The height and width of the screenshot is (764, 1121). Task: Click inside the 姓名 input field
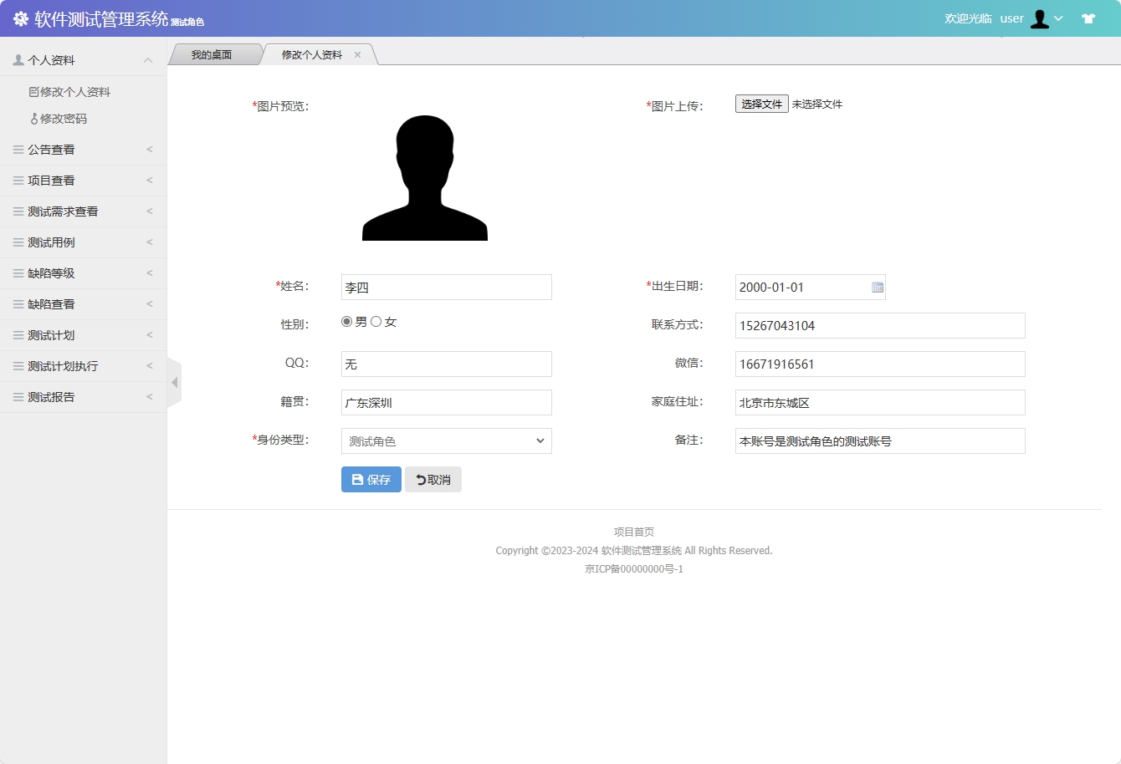tap(446, 287)
